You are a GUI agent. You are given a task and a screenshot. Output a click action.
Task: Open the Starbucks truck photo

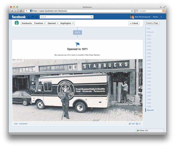77,90
